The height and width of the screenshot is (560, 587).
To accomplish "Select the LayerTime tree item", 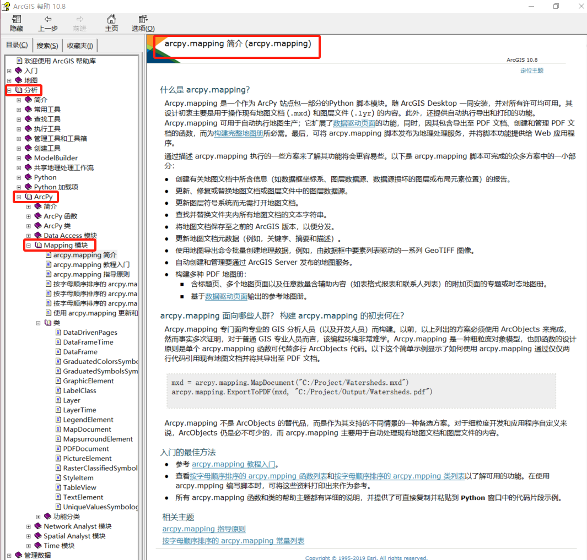I will (x=79, y=410).
